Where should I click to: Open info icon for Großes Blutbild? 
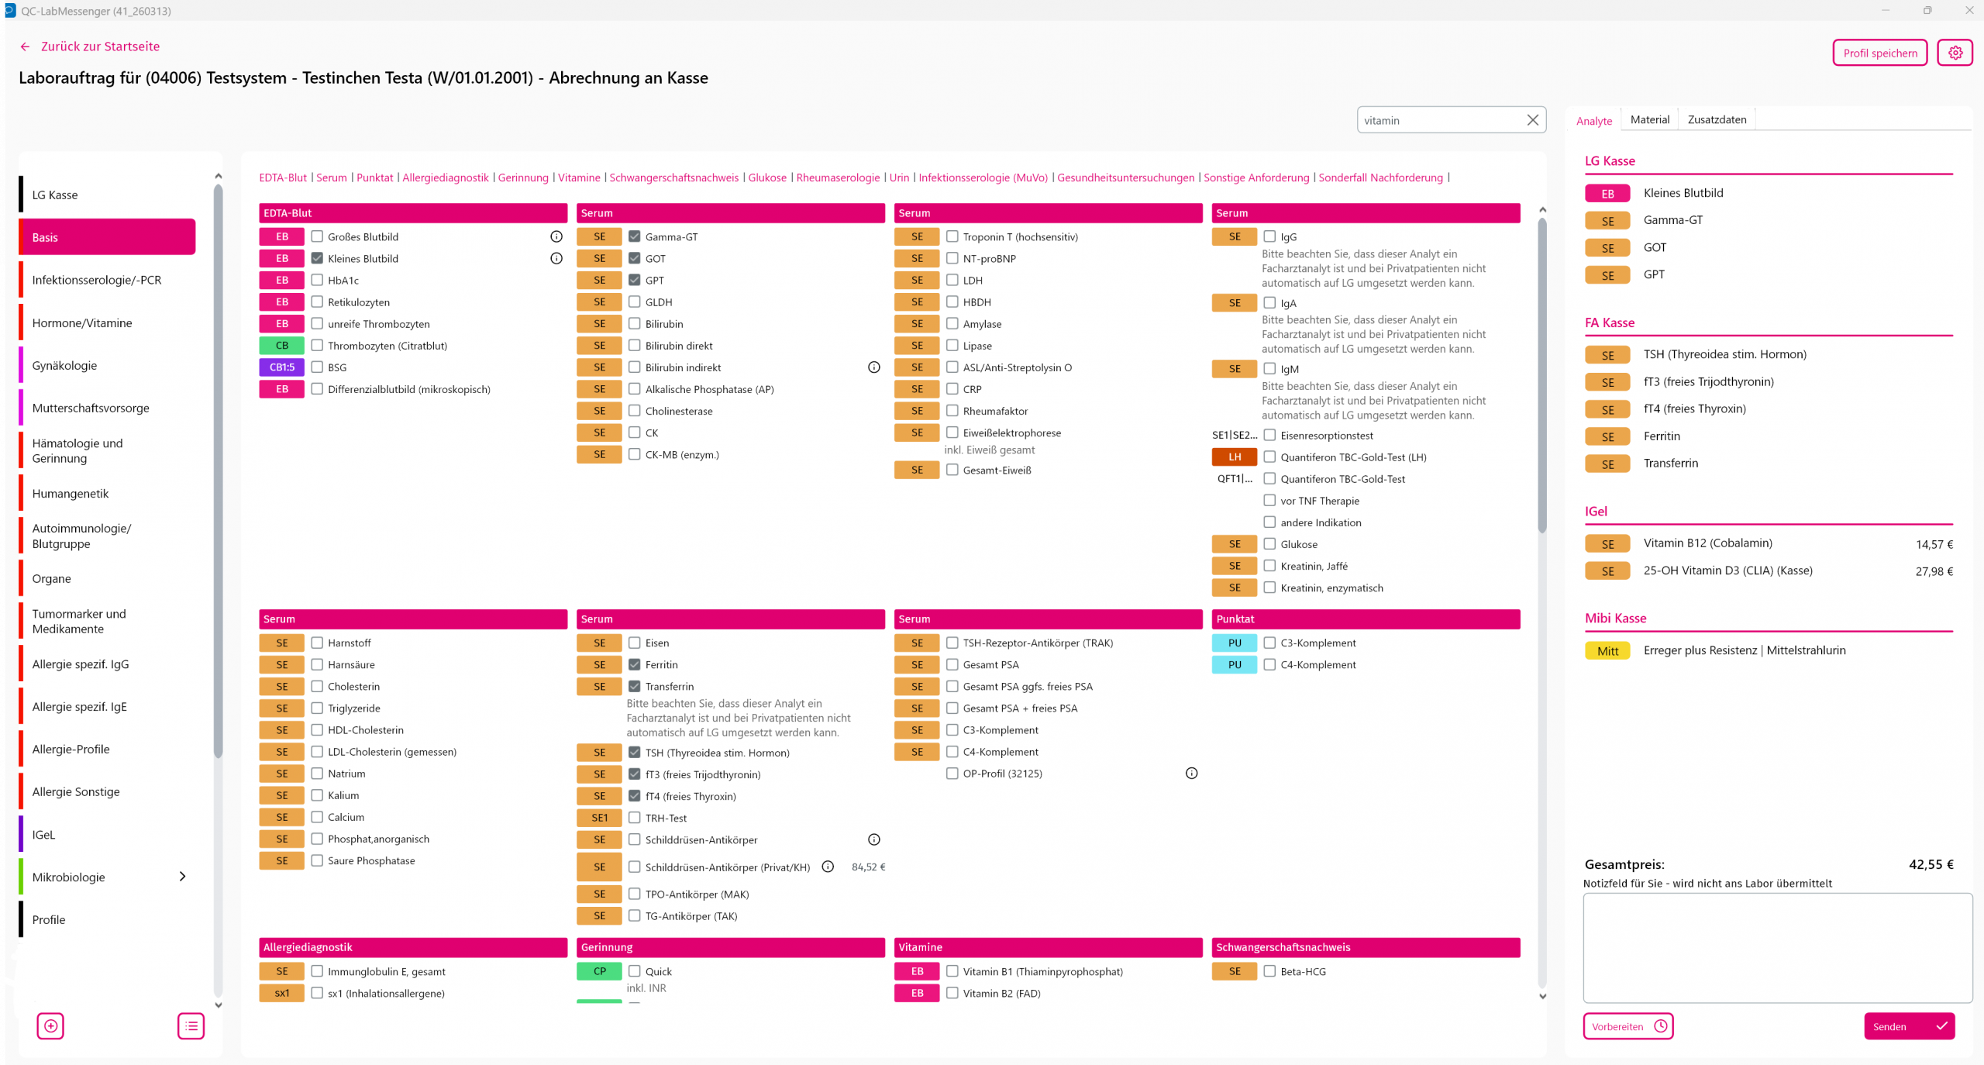(x=556, y=236)
